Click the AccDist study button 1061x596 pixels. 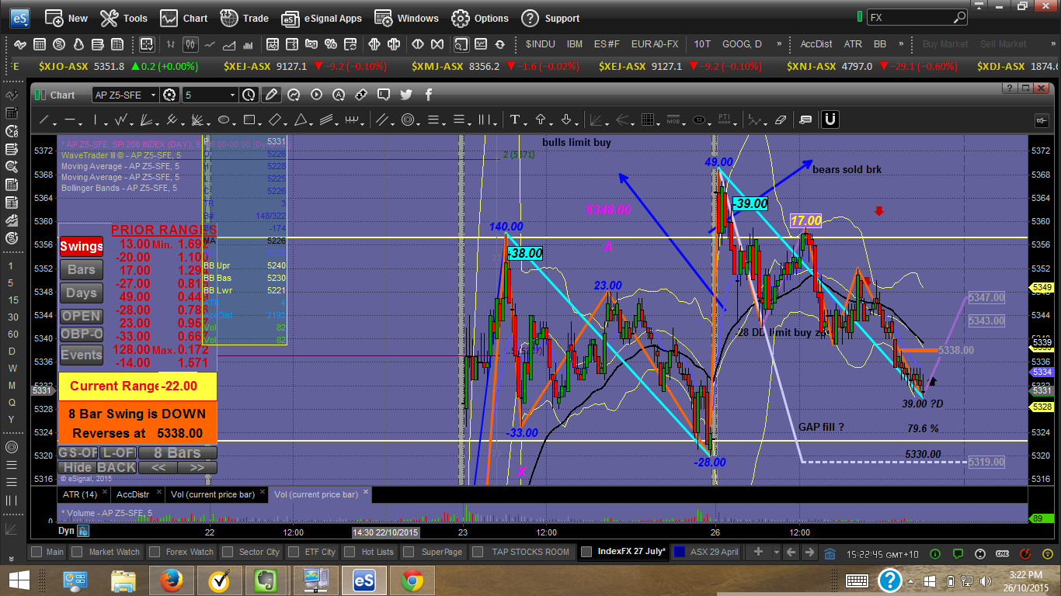click(816, 44)
